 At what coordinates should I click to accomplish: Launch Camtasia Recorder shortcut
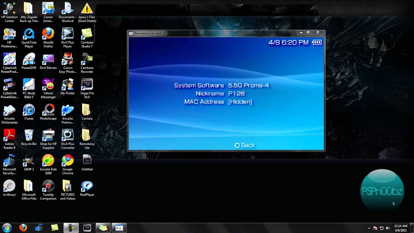pyautogui.click(x=87, y=63)
